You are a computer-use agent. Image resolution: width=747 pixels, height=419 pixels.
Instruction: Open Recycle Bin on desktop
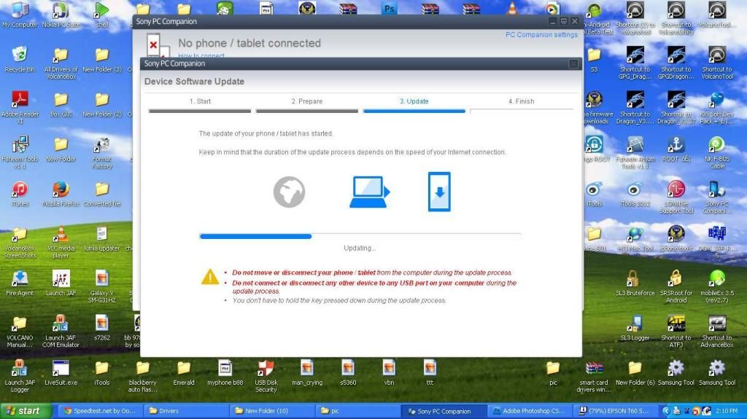coord(20,60)
